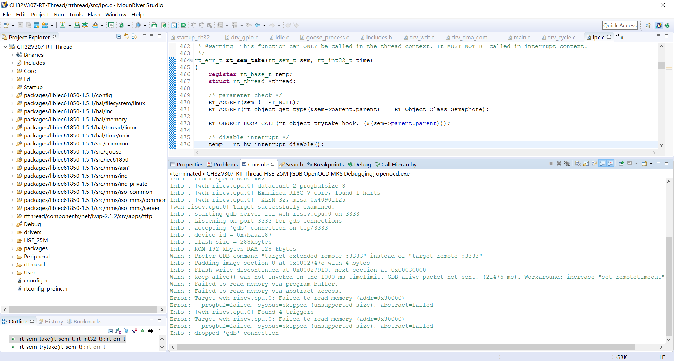Click the Rebuild all toolbar icon

[x=77, y=25]
